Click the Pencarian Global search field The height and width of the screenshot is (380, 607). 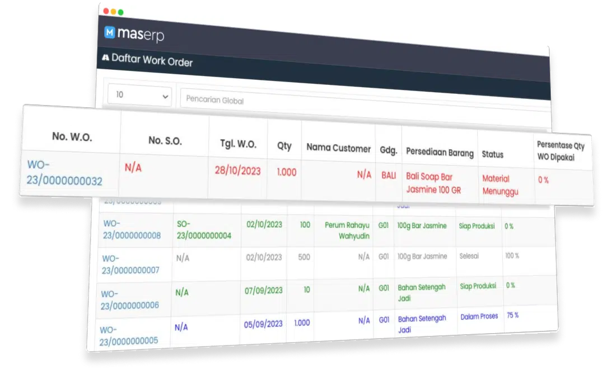[x=364, y=103]
